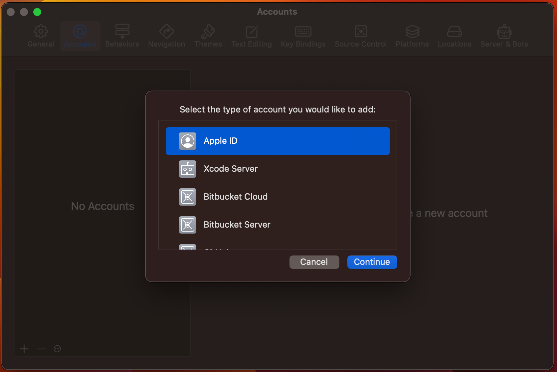This screenshot has height=372, width=557.
Task: Open the Themes preferences tab
Action: (208, 36)
